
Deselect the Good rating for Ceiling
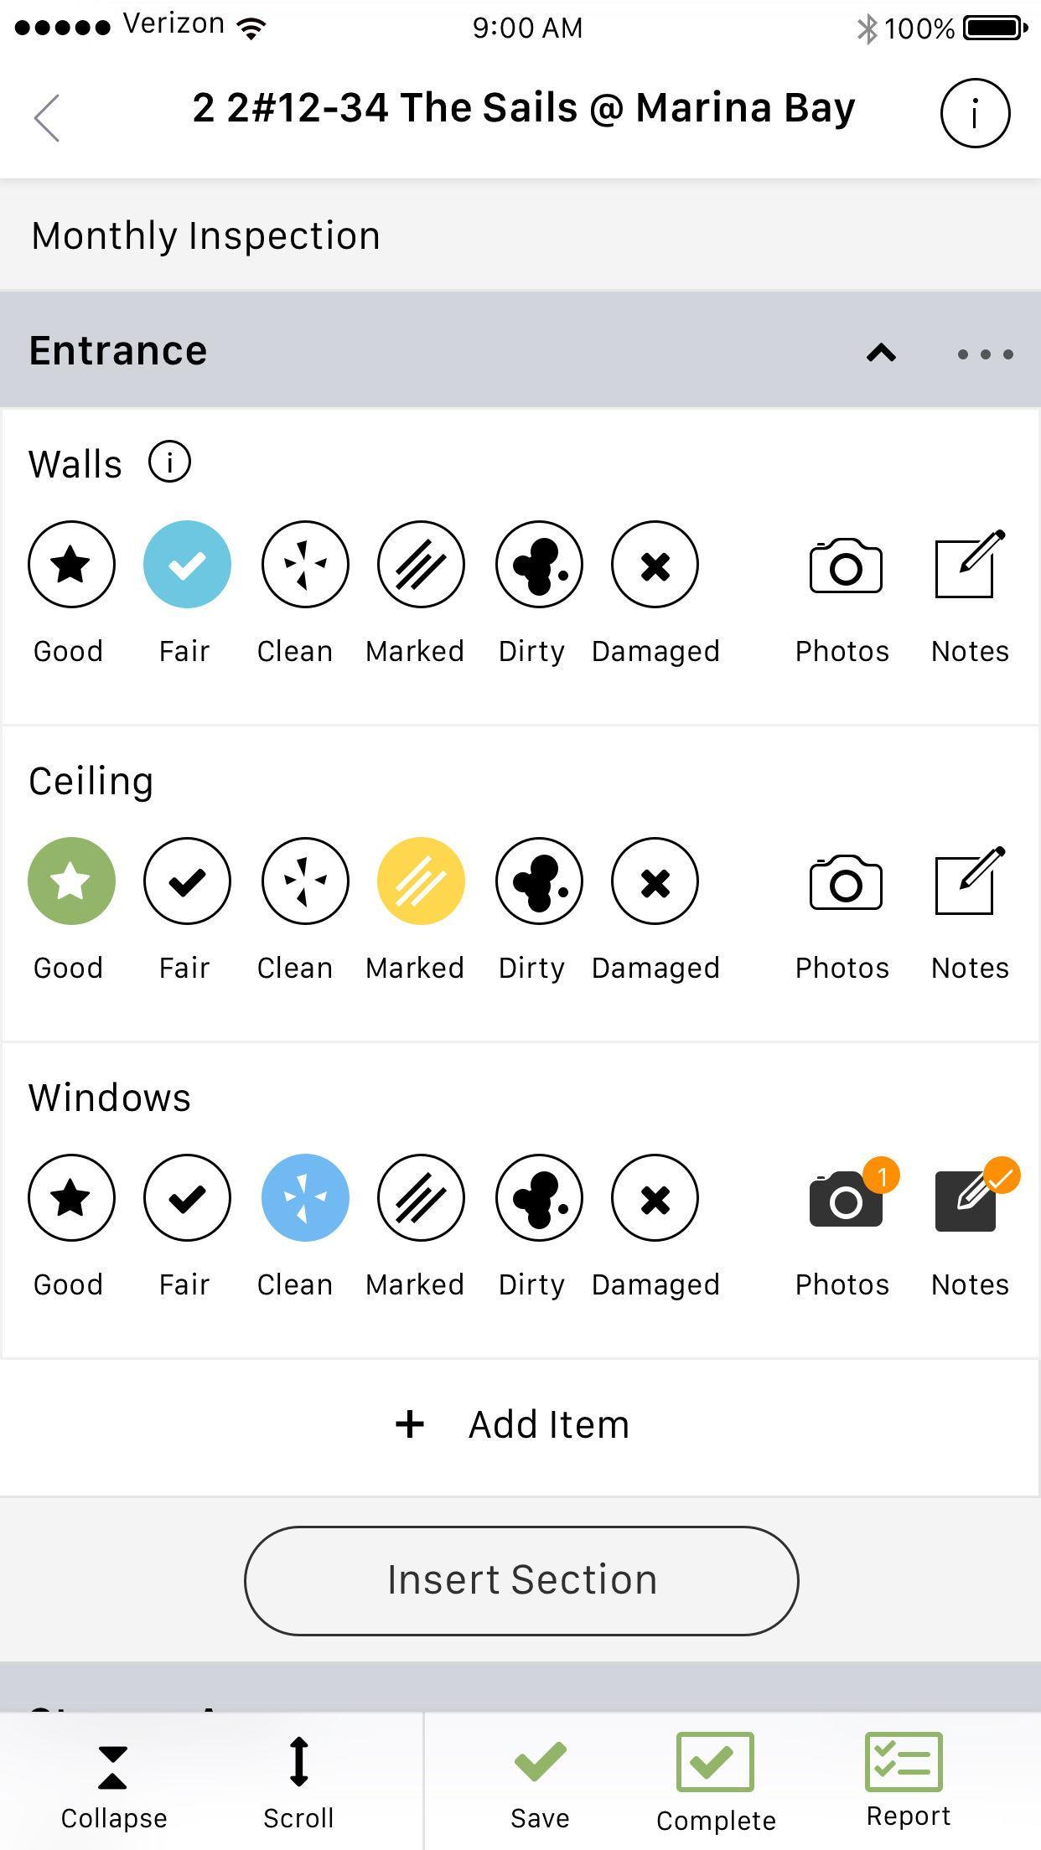(71, 881)
